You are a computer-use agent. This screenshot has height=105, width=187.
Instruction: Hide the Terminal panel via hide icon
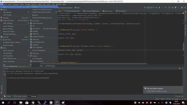point(183,69)
